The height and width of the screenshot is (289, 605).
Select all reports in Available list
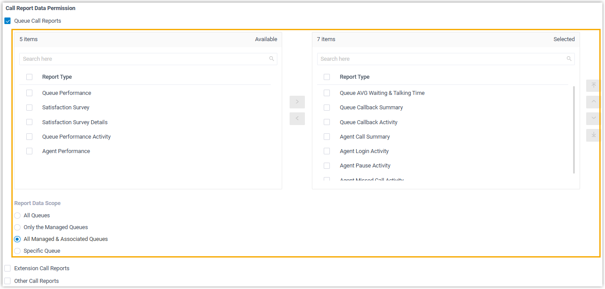(29, 77)
